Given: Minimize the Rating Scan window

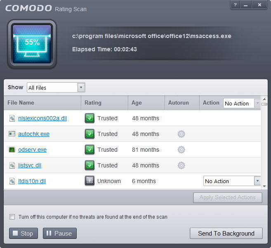Looking at the screenshot, I should [245, 5].
